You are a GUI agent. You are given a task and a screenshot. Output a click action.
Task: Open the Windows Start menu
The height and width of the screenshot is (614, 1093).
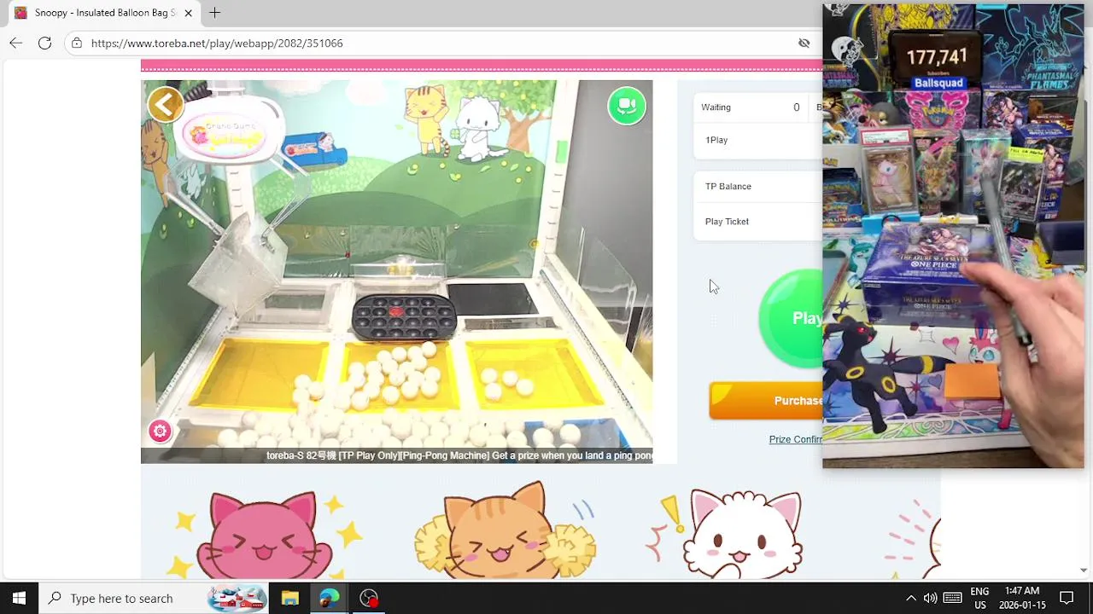click(x=19, y=598)
